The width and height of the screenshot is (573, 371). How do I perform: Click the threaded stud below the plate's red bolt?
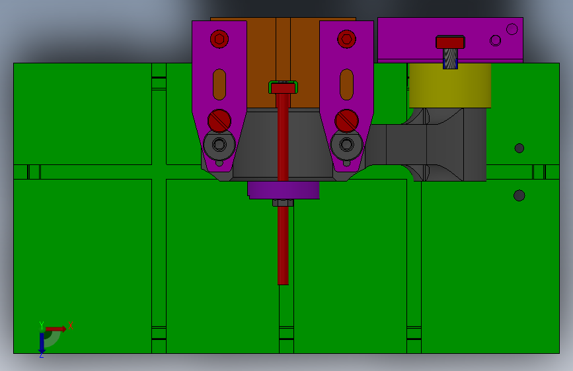tap(450, 59)
